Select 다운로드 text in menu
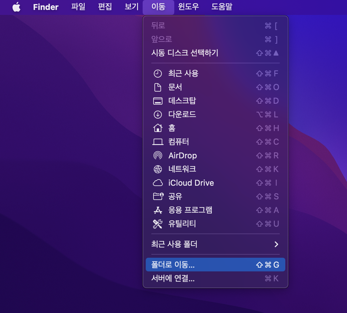The height and width of the screenshot is (313, 347). point(182,115)
